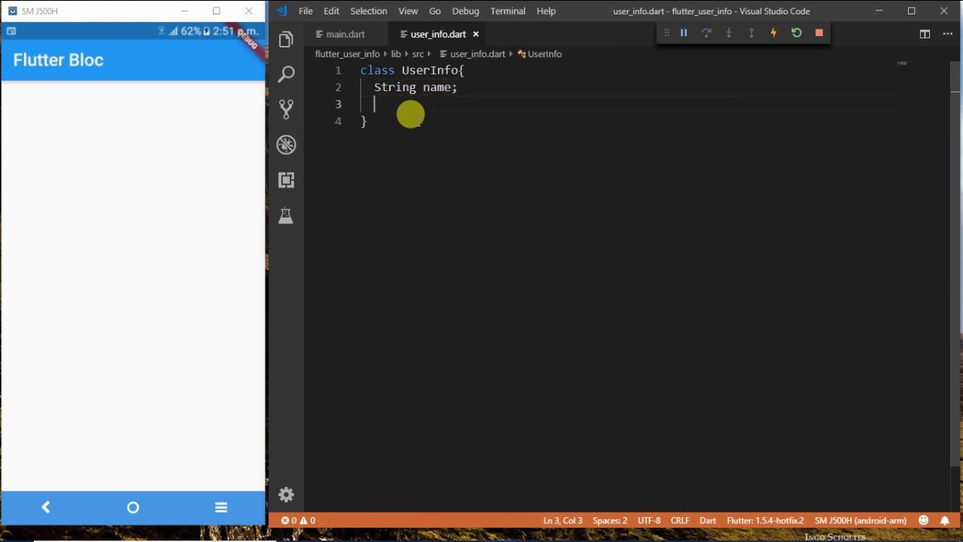The height and width of the screenshot is (542, 963).
Task: Click the feedback smiley icon
Action: 924,521
